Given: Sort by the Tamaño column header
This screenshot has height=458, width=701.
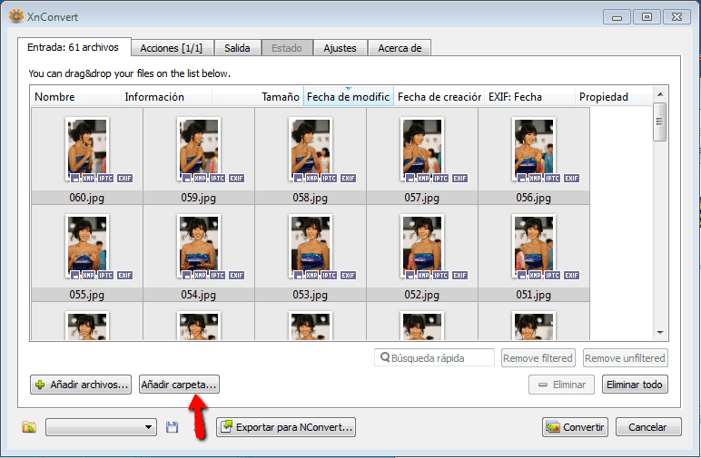Looking at the screenshot, I should pos(258,96).
